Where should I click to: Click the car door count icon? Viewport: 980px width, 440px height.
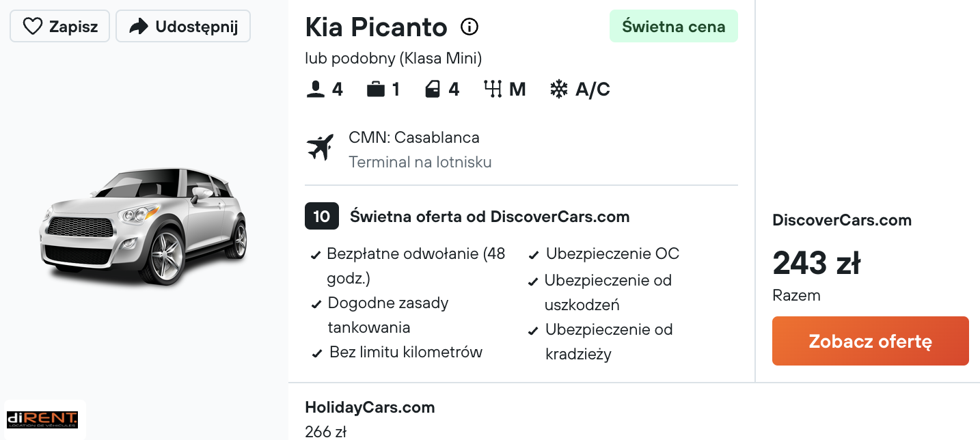pyautogui.click(x=433, y=90)
